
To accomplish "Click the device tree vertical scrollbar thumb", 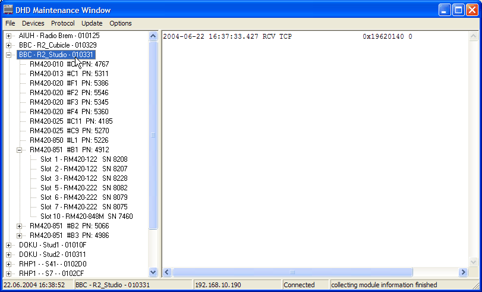I will pyautogui.click(x=153, y=136).
